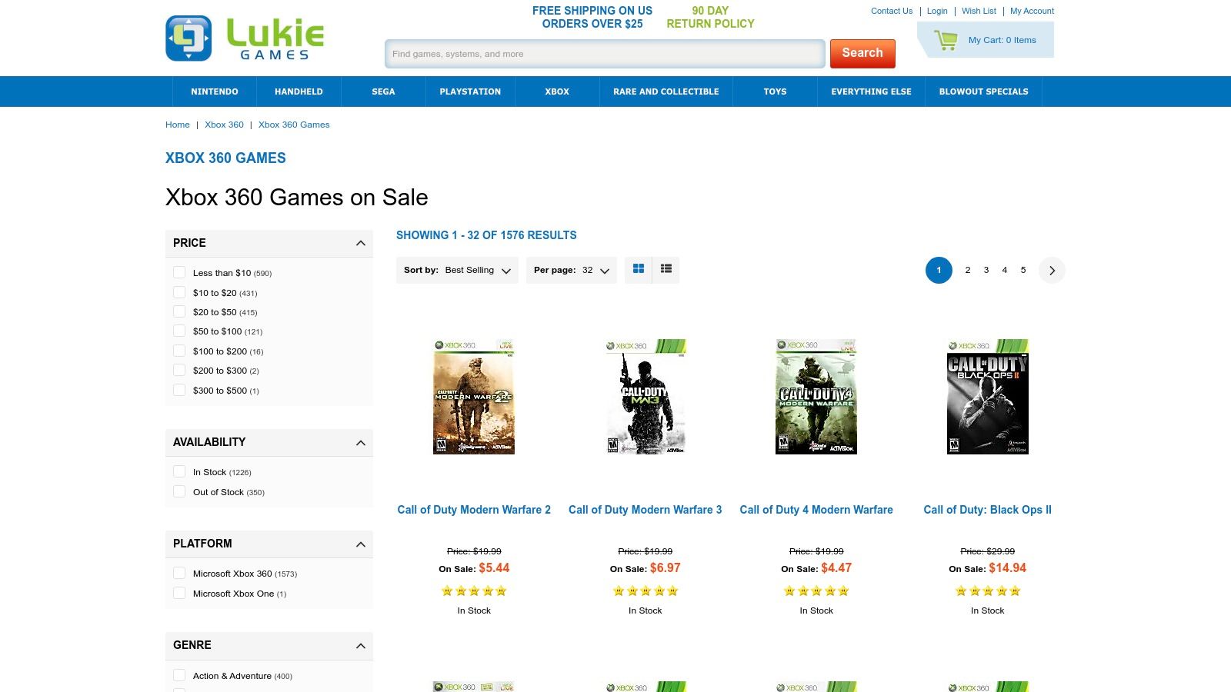This screenshot has height=692, width=1231.
Task: Go to next results page arrow
Action: coord(1052,270)
